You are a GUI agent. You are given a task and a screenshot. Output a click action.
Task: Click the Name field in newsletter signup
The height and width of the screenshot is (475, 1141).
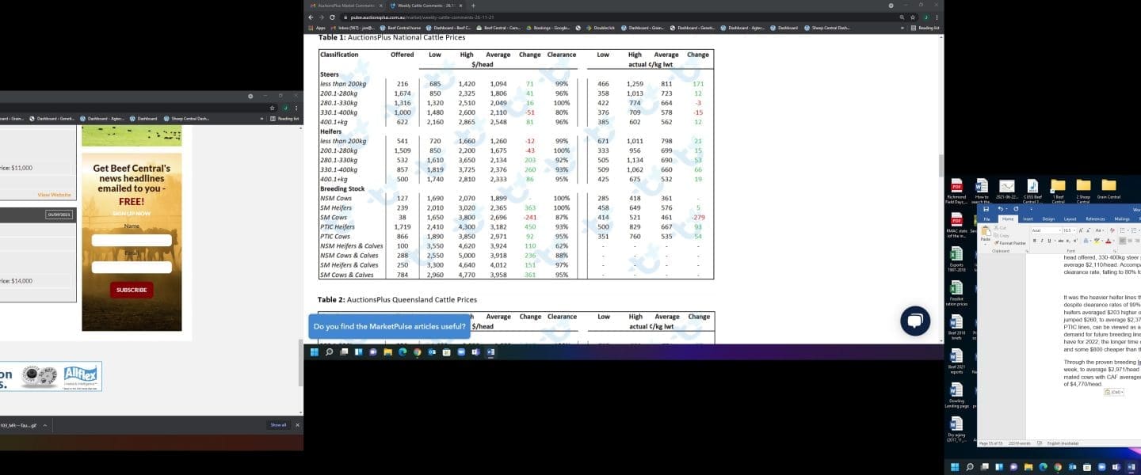tap(132, 240)
